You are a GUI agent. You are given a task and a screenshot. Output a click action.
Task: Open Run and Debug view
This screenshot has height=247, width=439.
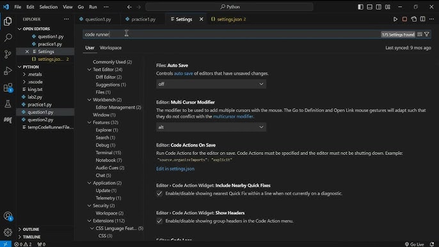[x=8, y=70]
